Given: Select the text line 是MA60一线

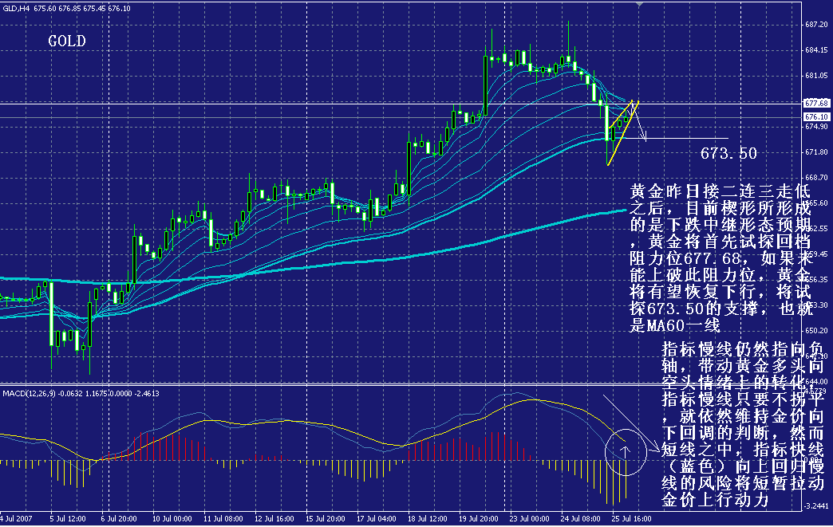Looking at the screenshot, I should pos(675,324).
